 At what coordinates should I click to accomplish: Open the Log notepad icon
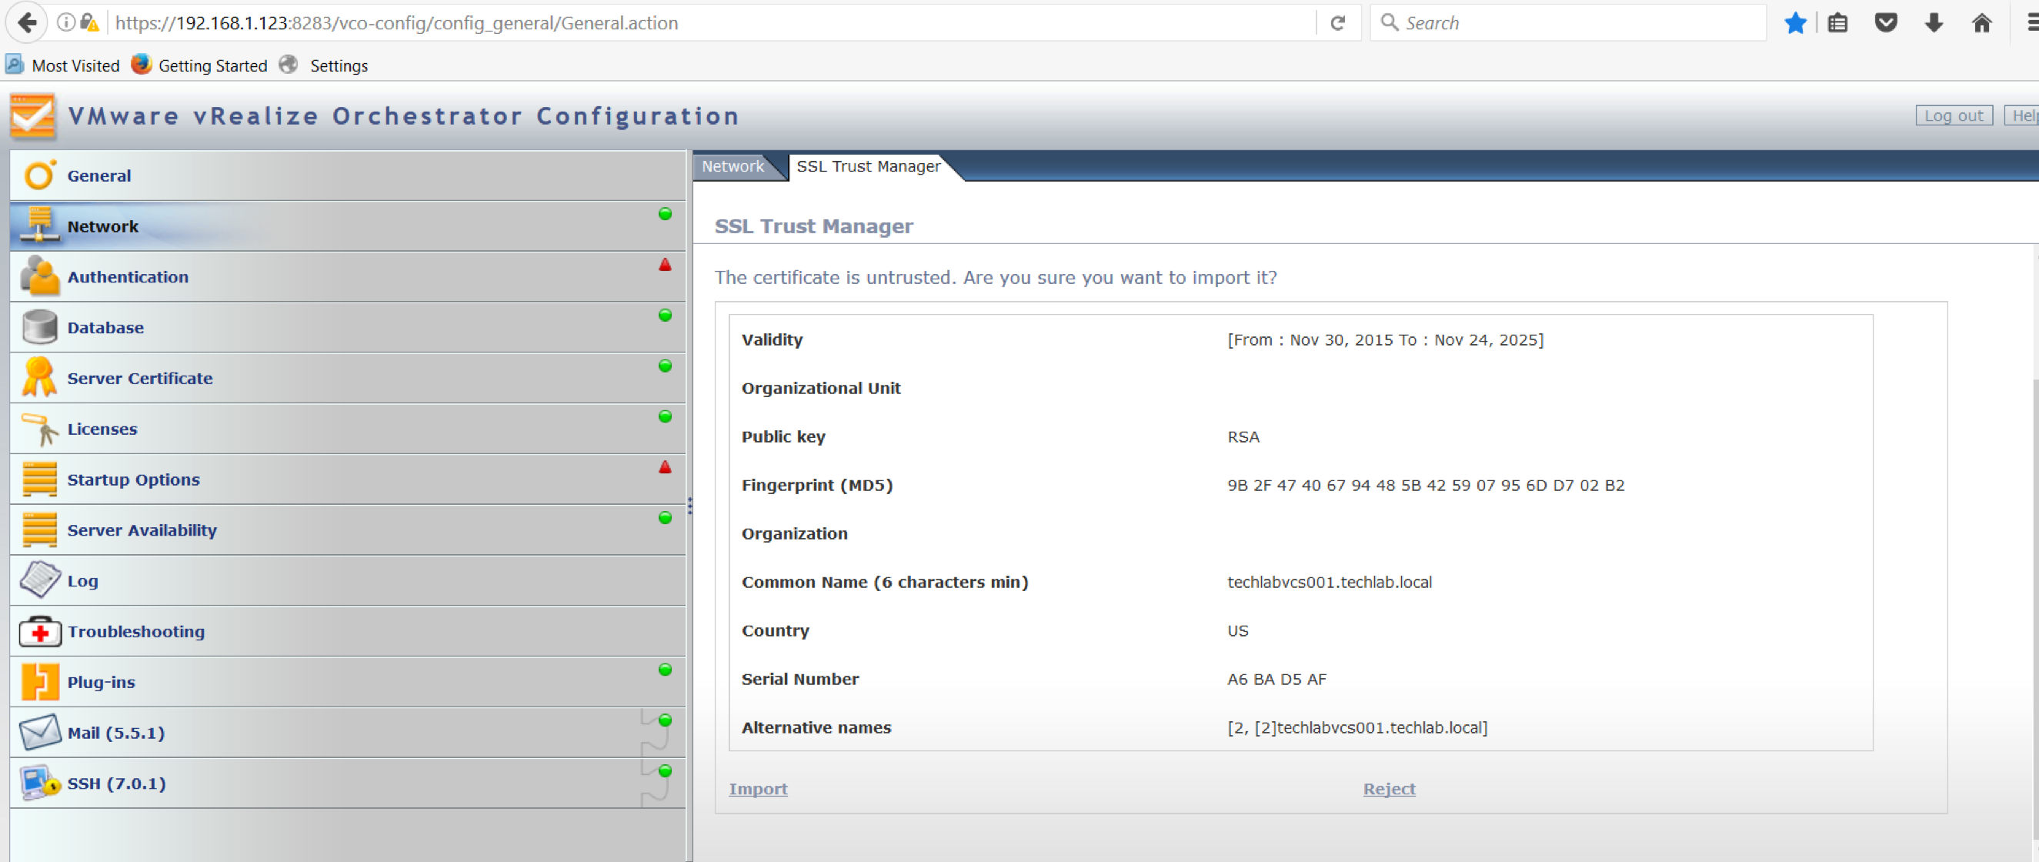click(39, 580)
